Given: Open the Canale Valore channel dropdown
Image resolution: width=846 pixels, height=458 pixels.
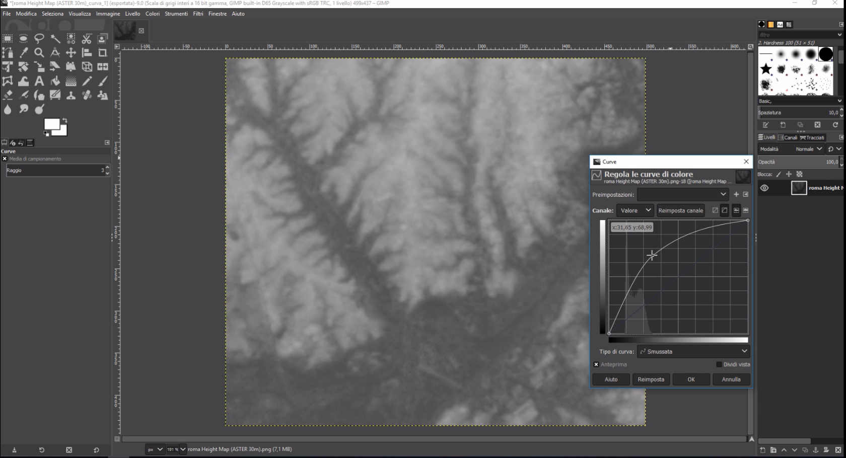Looking at the screenshot, I should [x=635, y=210].
